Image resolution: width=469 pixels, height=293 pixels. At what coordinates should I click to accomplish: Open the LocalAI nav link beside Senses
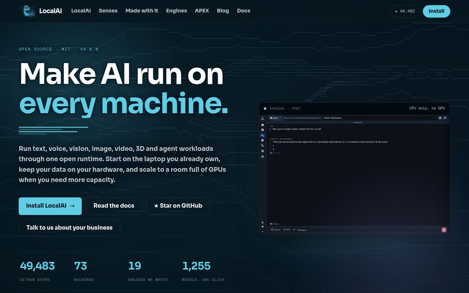[x=81, y=11]
